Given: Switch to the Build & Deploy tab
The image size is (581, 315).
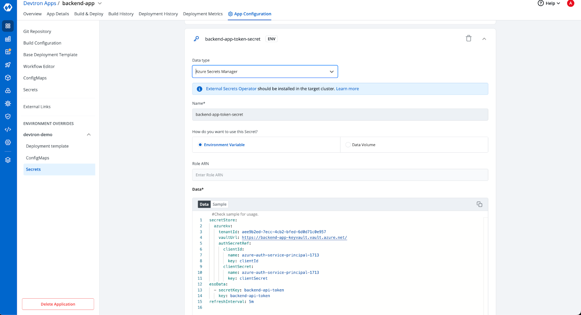Looking at the screenshot, I should (89, 14).
